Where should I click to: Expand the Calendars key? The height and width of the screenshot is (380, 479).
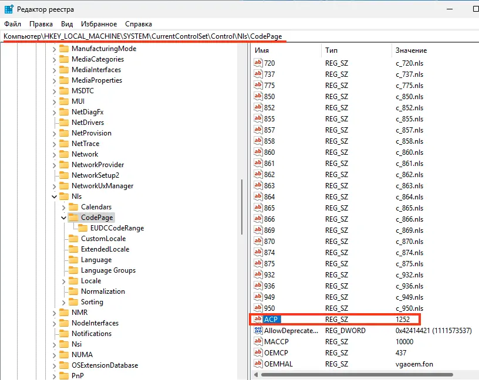pyautogui.click(x=63, y=207)
